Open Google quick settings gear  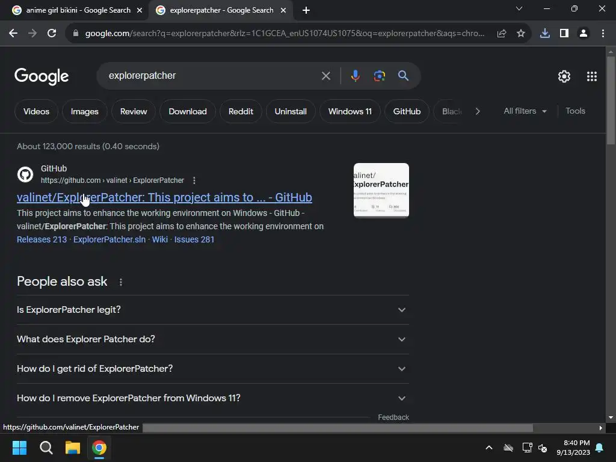click(564, 76)
